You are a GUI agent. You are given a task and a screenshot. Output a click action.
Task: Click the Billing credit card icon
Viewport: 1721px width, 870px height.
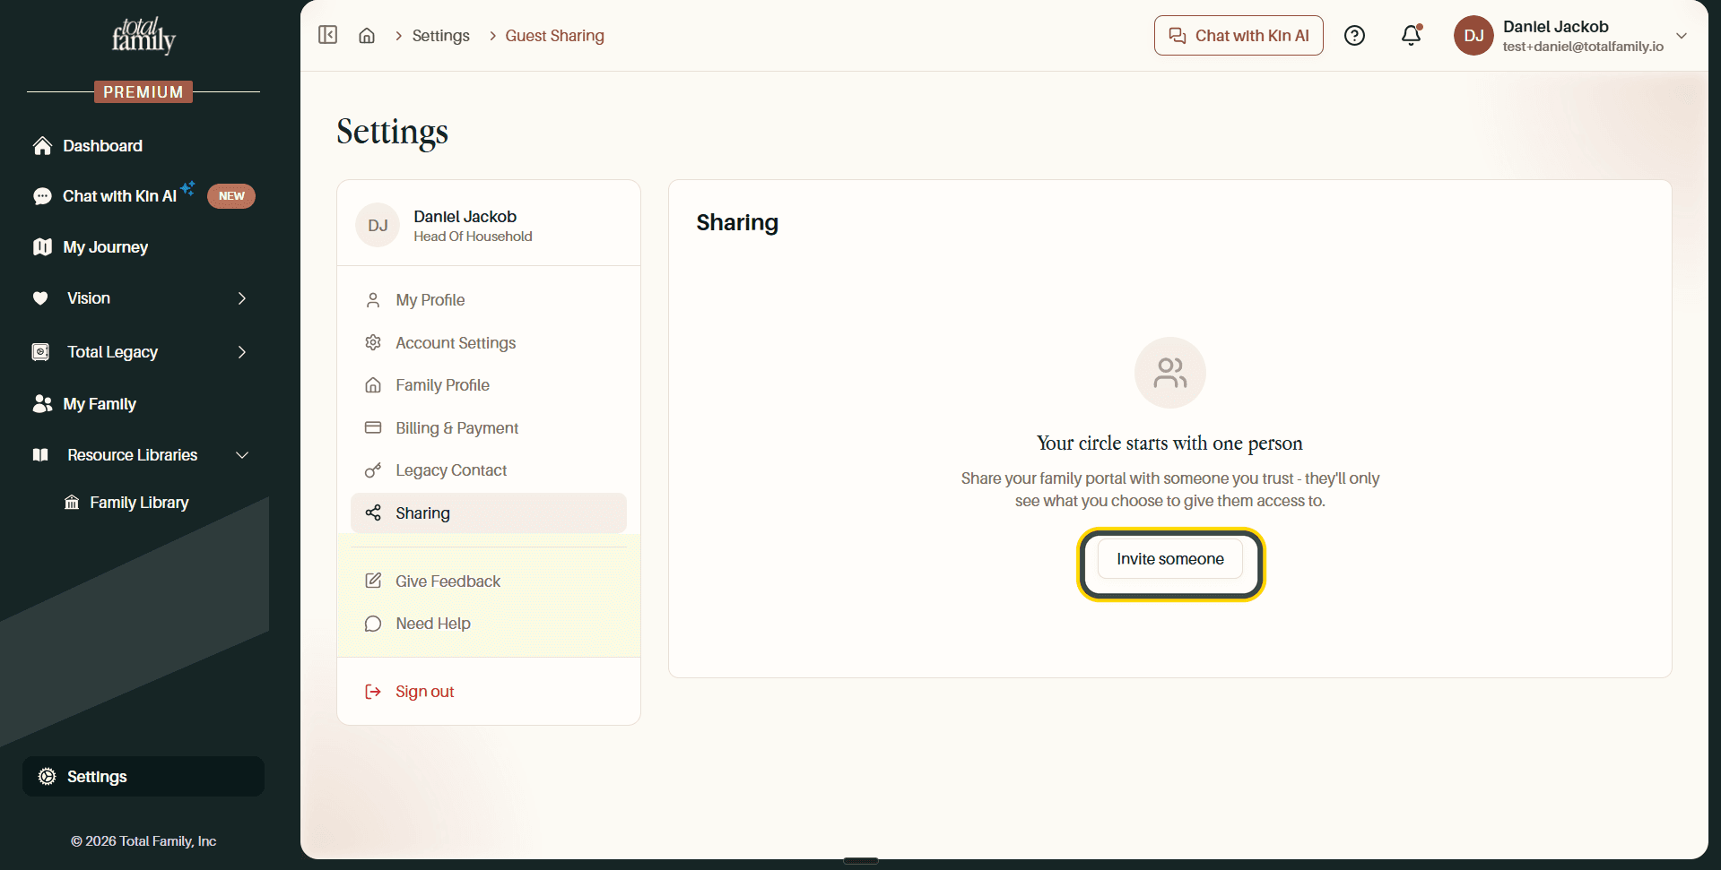pos(373,427)
